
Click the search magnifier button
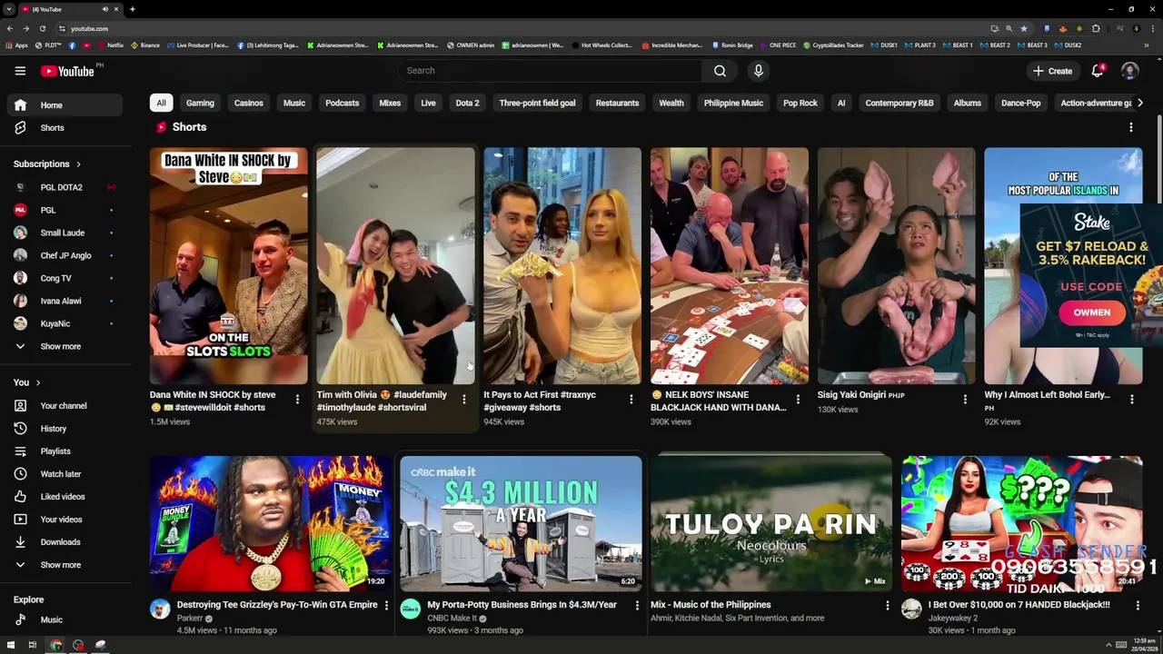click(x=720, y=71)
